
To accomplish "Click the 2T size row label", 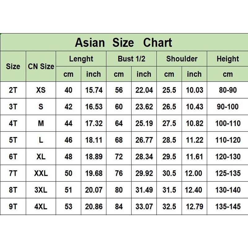I will [x=13, y=90].
